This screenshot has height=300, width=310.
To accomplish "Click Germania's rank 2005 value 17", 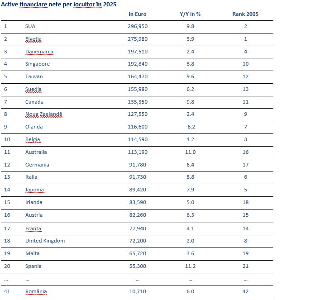I will tap(246, 165).
